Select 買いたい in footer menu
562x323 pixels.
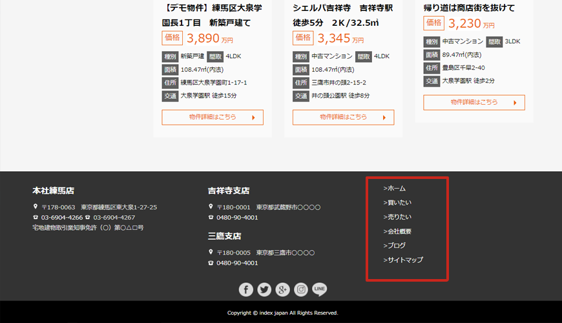coord(397,203)
